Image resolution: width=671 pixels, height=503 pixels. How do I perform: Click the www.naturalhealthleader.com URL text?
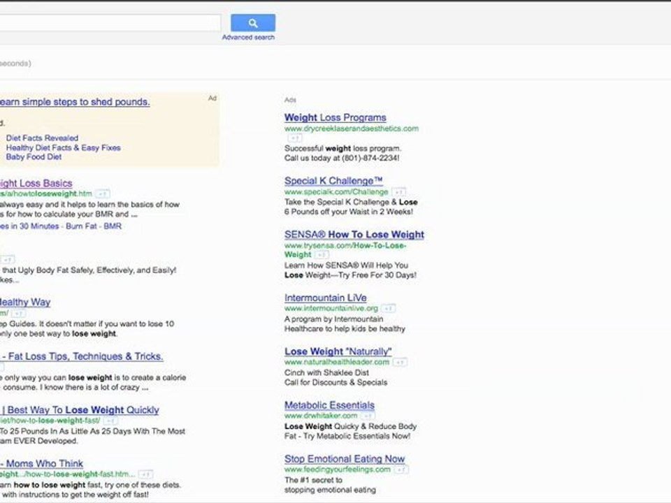click(x=337, y=362)
